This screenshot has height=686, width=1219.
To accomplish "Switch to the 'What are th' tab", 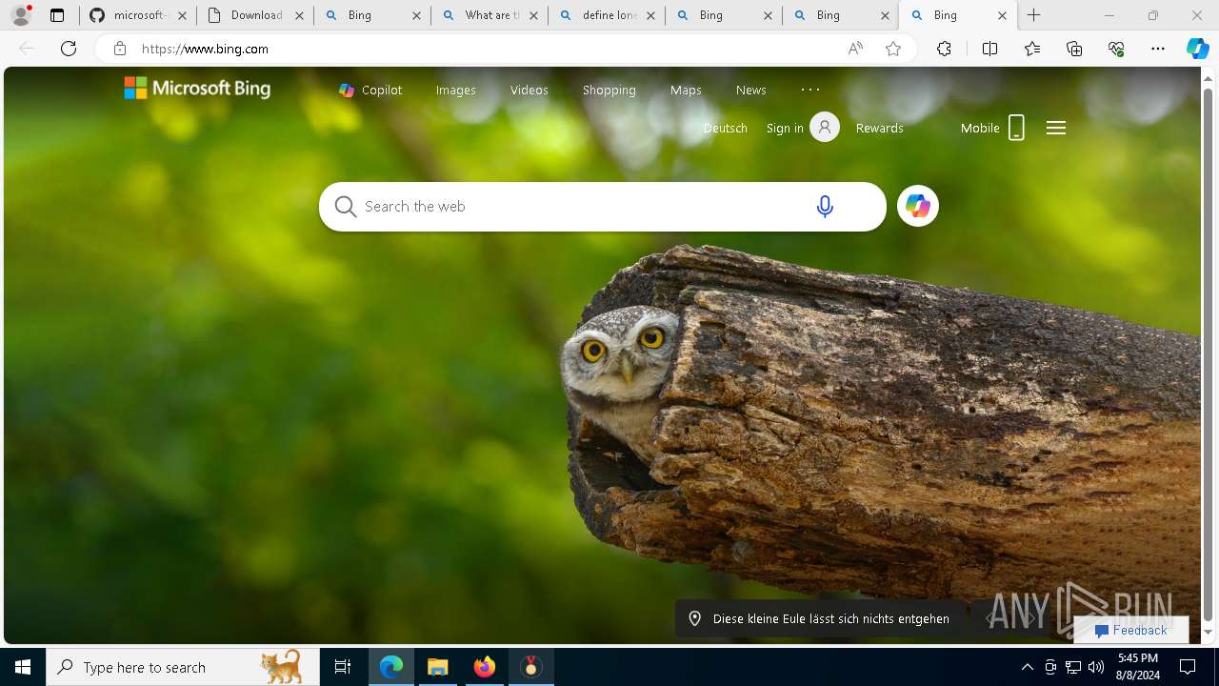I will pos(490,15).
